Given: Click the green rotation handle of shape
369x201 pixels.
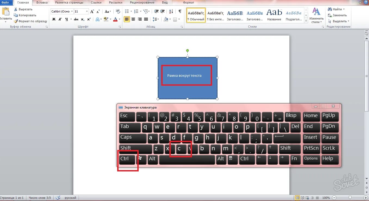Looking at the screenshot, I should 187,50.
